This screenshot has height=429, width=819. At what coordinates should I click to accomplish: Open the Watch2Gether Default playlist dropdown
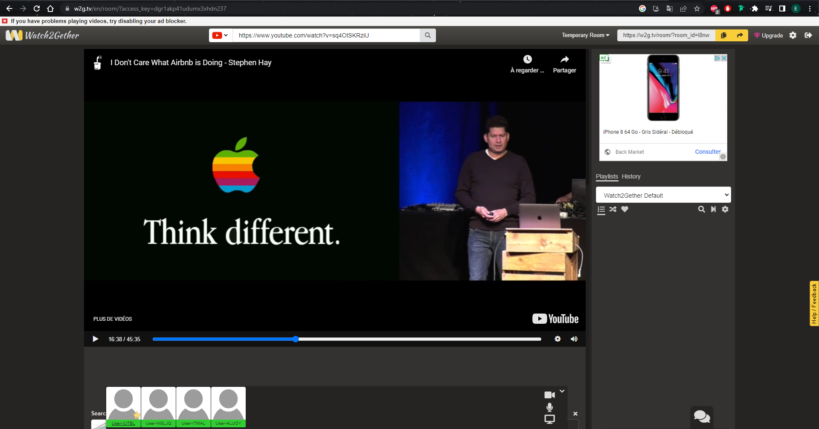point(663,195)
